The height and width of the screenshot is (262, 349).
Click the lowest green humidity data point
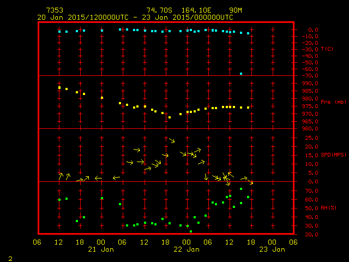(x=191, y=231)
